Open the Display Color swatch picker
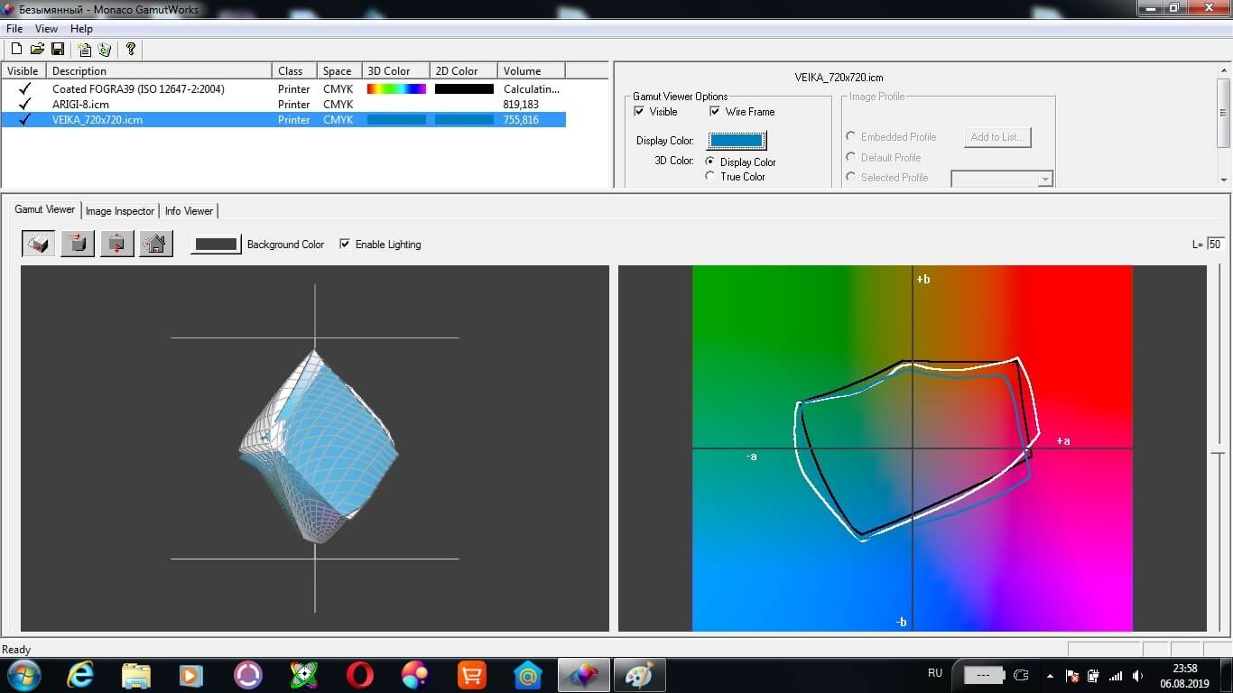 (x=737, y=140)
